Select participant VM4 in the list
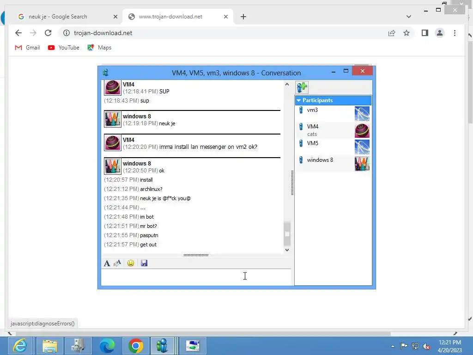The width and height of the screenshot is (473, 355). (x=333, y=130)
